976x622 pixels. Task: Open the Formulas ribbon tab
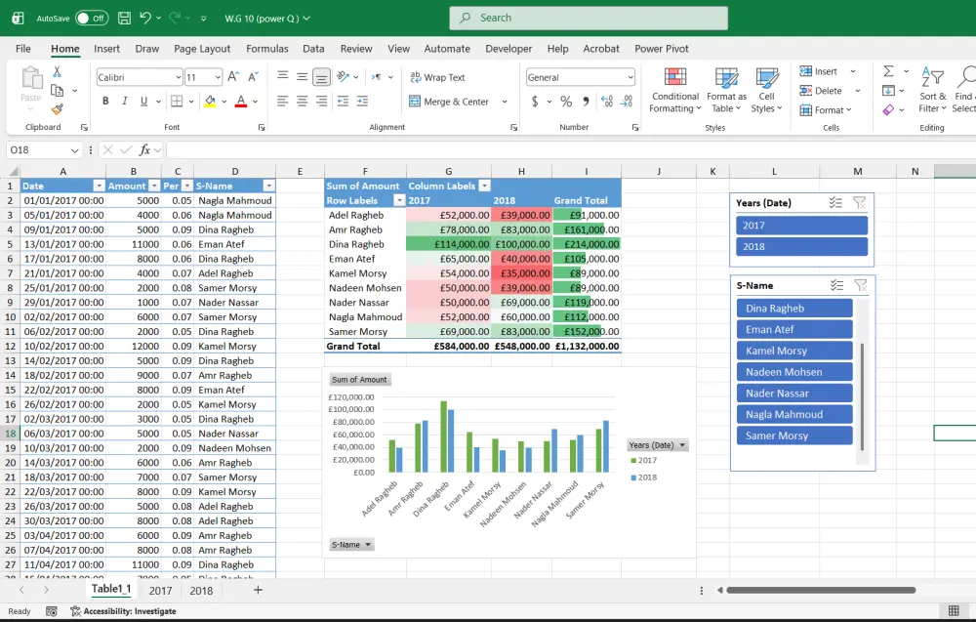coord(267,49)
